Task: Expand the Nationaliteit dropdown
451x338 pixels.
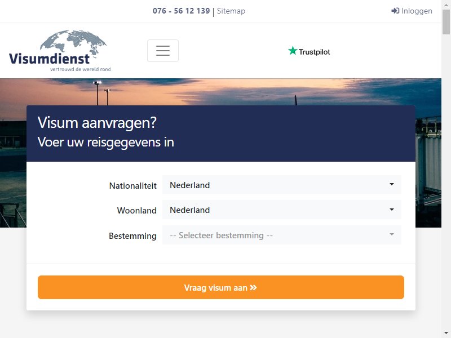Action: (x=281, y=185)
